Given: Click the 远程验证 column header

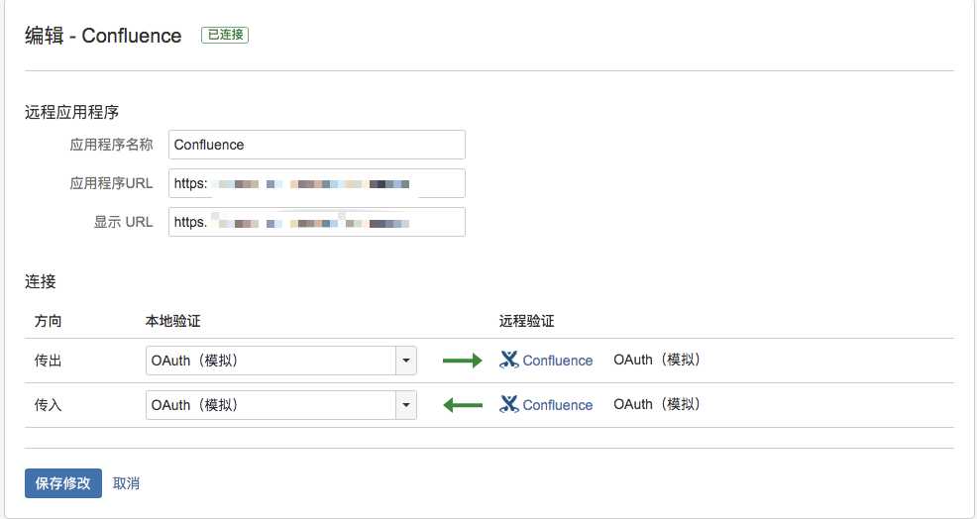Looking at the screenshot, I should [526, 321].
